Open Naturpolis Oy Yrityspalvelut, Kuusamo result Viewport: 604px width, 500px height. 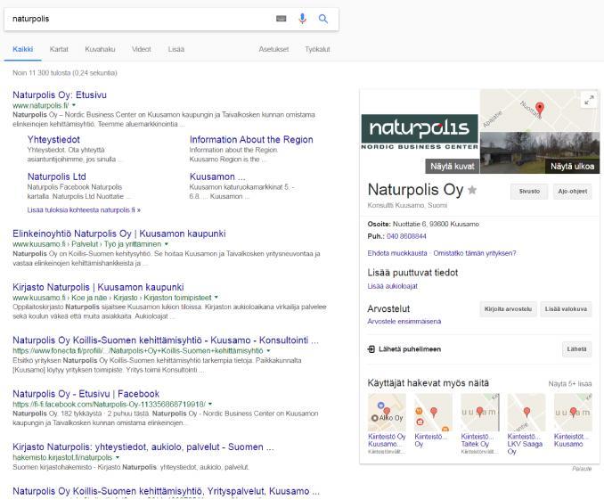coord(166,491)
